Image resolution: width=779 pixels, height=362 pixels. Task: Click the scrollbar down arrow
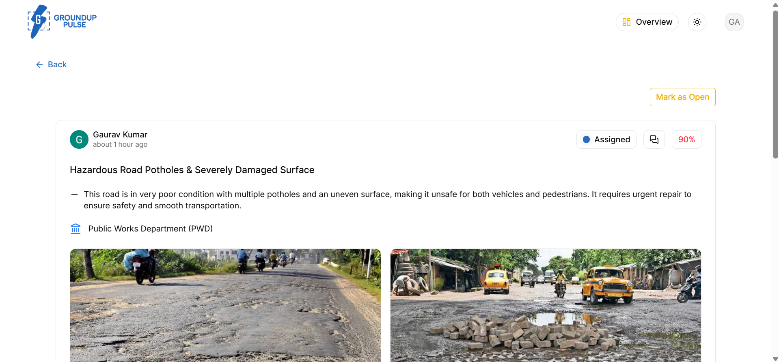(x=775, y=359)
